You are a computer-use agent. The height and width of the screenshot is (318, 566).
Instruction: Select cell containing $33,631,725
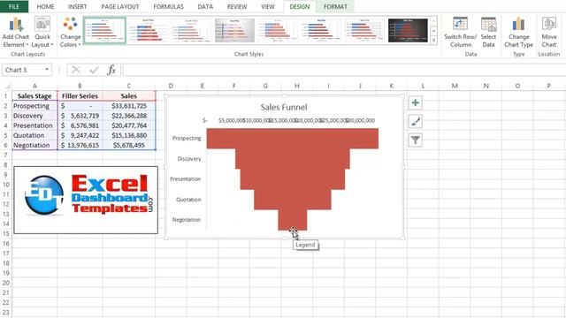coord(129,106)
